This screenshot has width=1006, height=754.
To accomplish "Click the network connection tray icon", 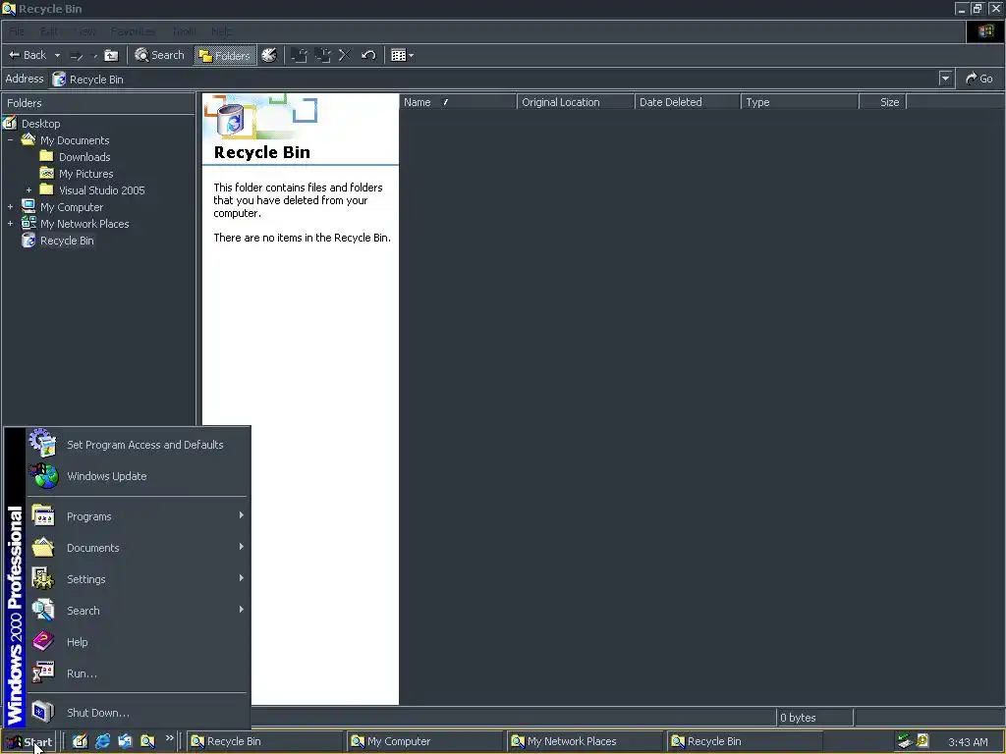I will click(x=905, y=741).
